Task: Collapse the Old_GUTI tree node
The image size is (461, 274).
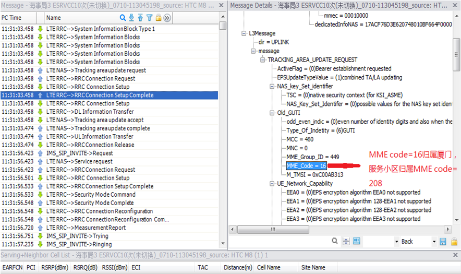Action: pyautogui.click(x=272, y=113)
